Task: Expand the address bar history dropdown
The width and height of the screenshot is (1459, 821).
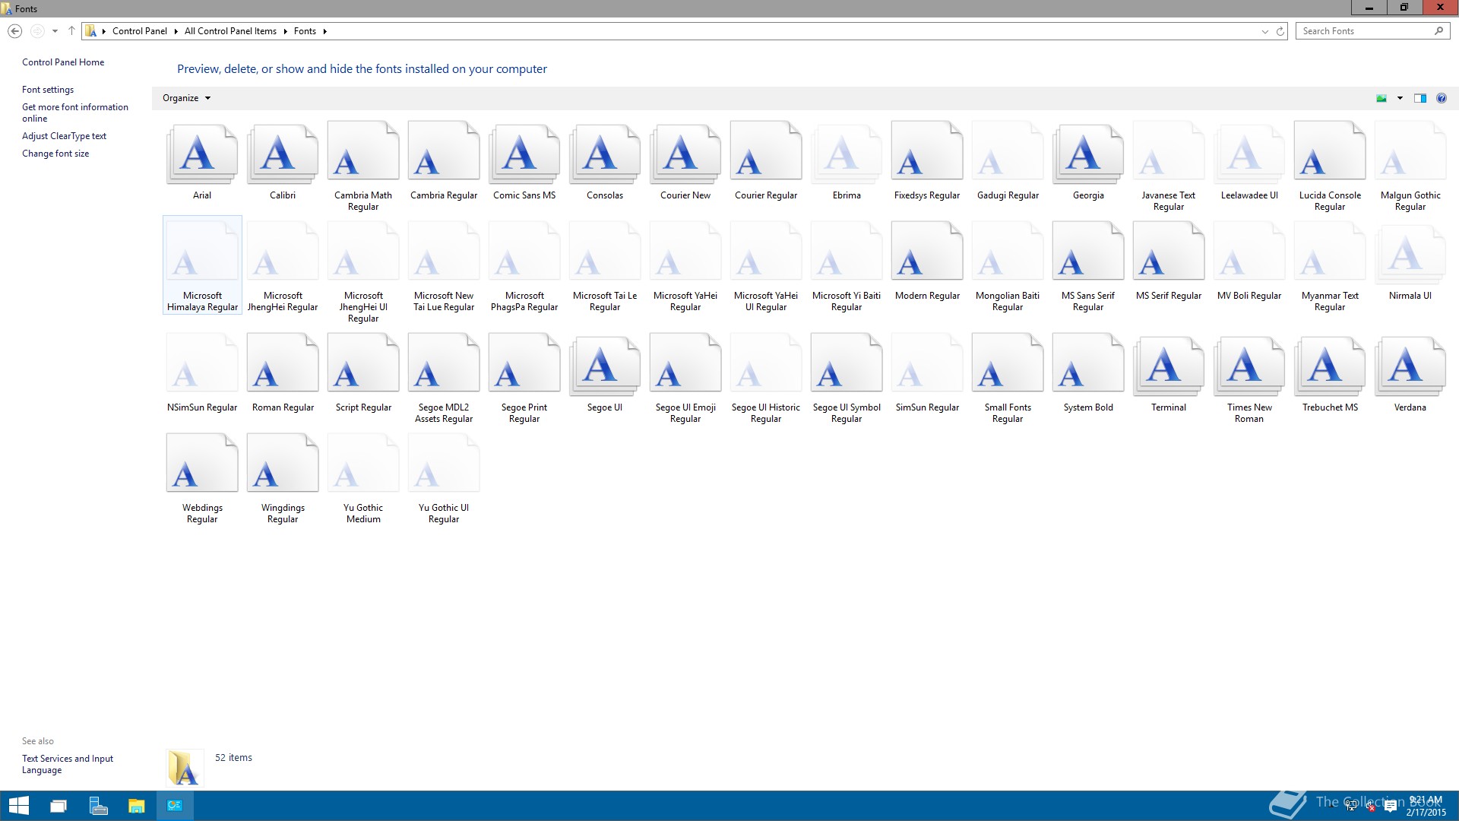Action: (1265, 31)
